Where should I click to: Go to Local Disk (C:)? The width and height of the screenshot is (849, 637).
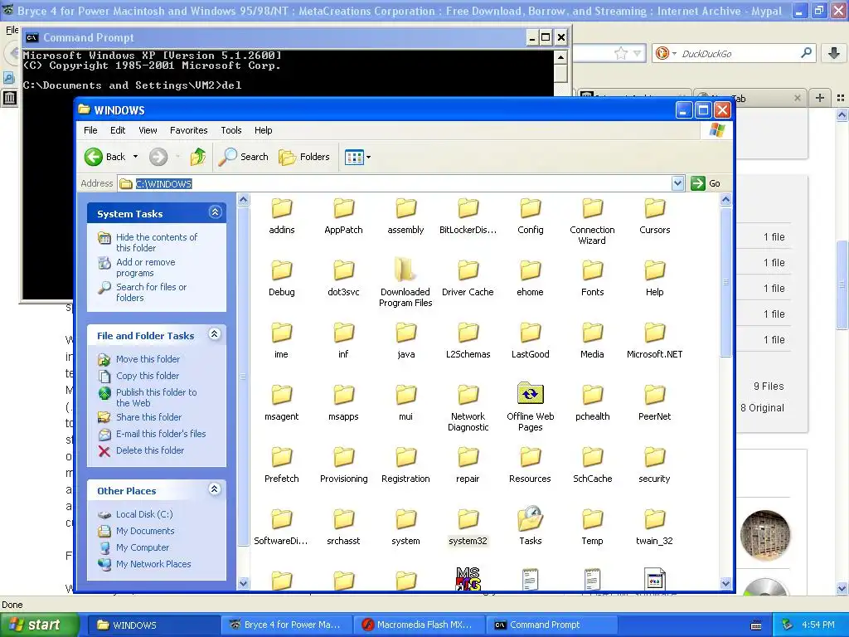coord(144,514)
